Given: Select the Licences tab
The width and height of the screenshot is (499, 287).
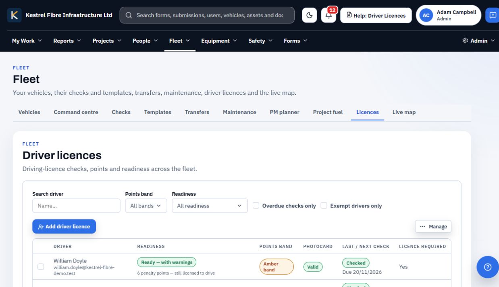Looking at the screenshot, I should 368,112.
